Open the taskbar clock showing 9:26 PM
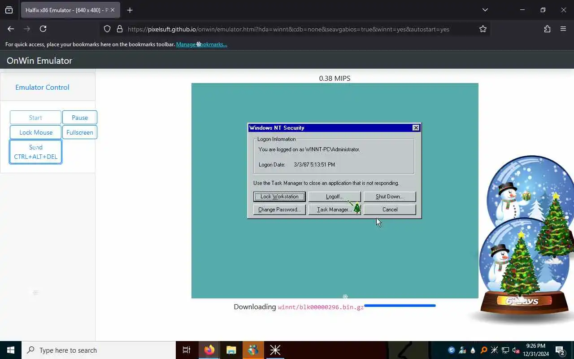The image size is (574, 359). 537,350
